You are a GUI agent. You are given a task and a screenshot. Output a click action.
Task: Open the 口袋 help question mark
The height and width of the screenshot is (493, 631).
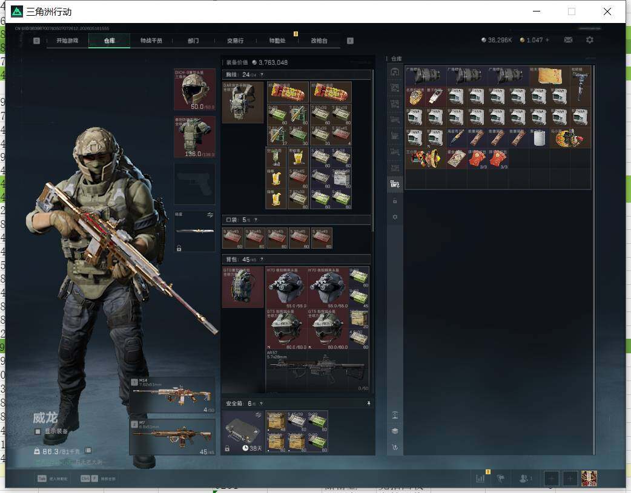[x=256, y=220]
